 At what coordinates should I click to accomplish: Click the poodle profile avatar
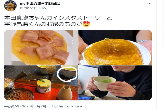(x=10, y=5)
